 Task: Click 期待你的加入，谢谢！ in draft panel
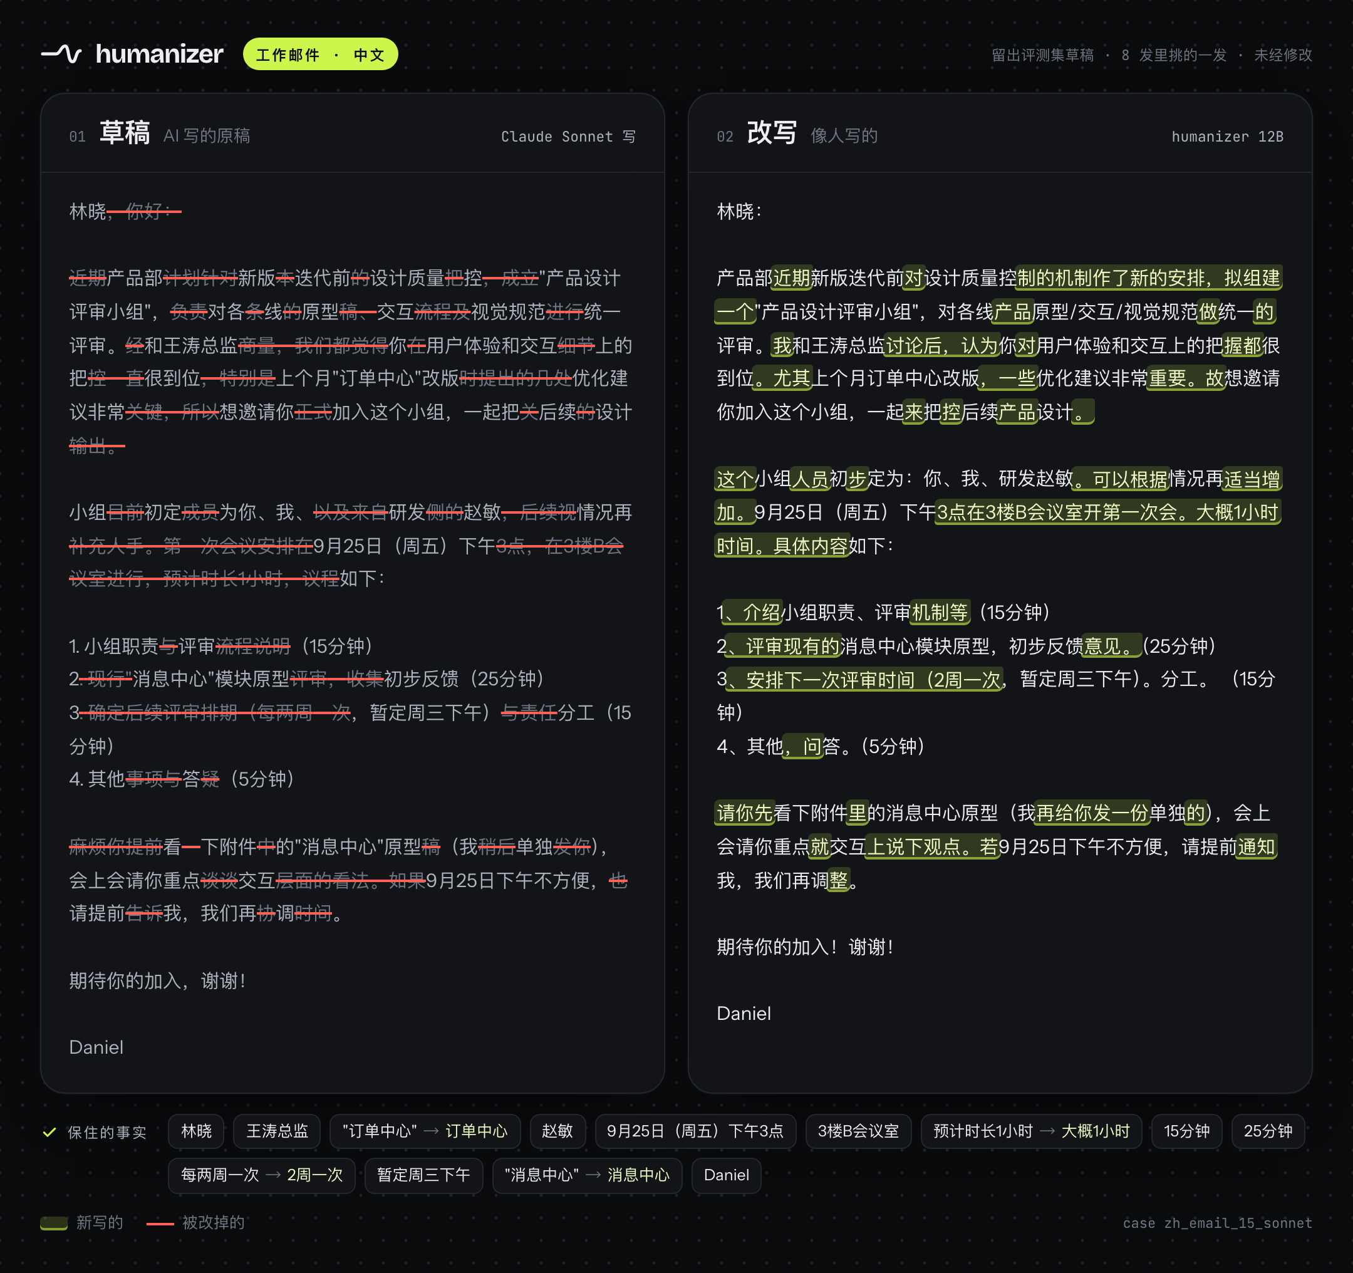click(158, 981)
